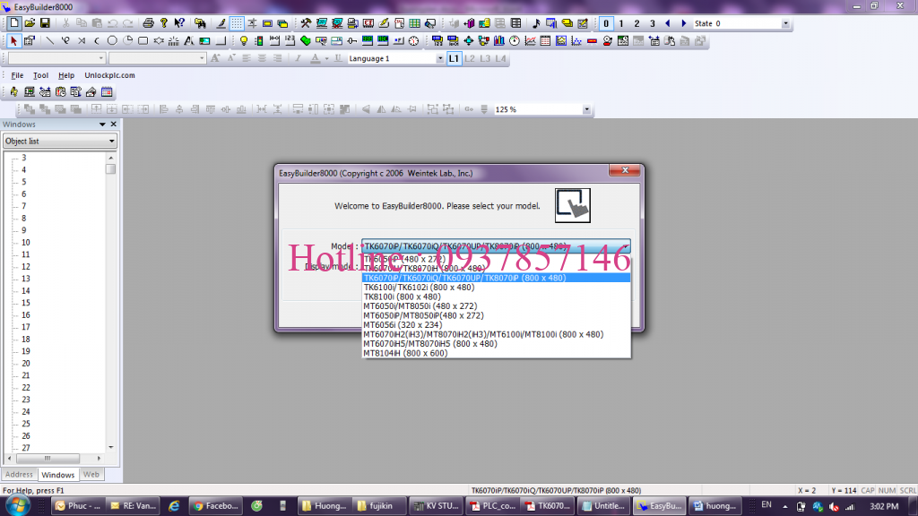
Task: Go to next state right arrow
Action: pyautogui.click(x=683, y=23)
